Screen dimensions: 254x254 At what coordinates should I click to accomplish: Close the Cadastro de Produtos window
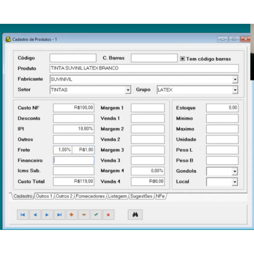(245, 39)
